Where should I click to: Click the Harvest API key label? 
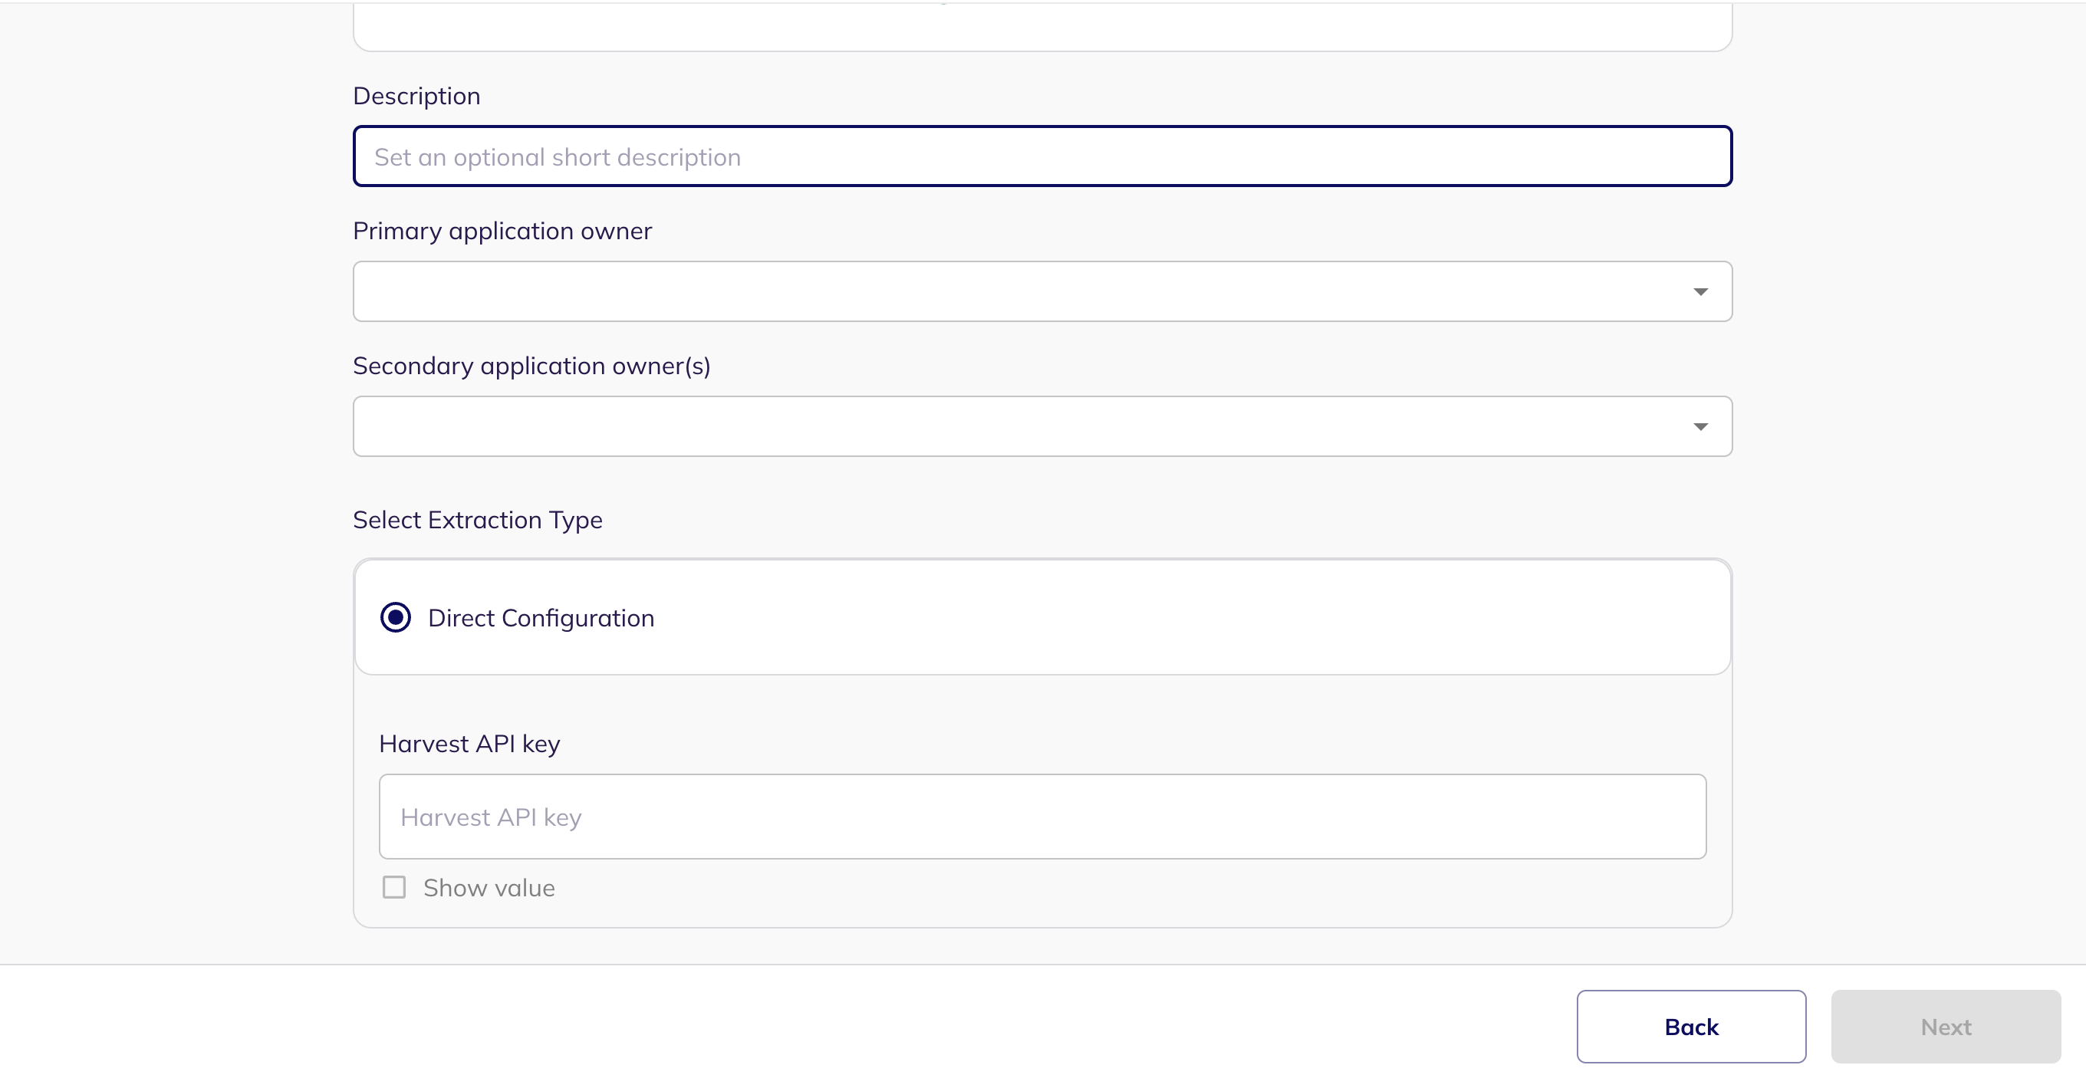click(469, 744)
